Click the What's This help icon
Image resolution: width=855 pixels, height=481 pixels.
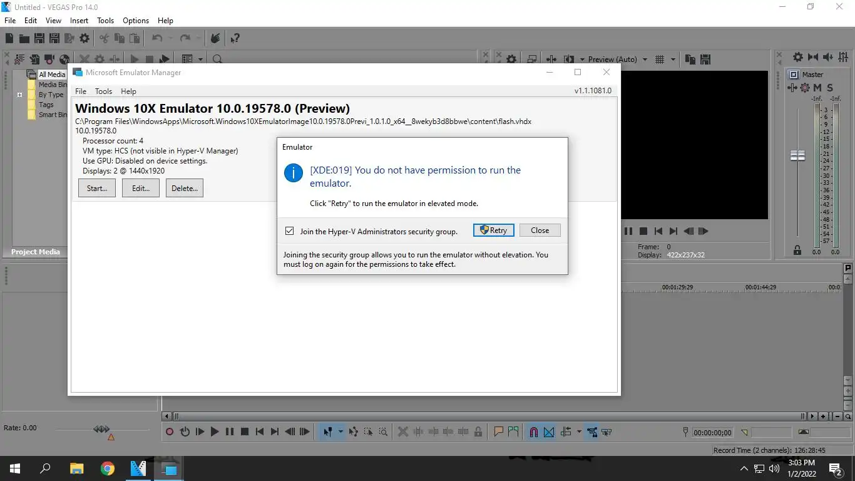click(x=235, y=39)
